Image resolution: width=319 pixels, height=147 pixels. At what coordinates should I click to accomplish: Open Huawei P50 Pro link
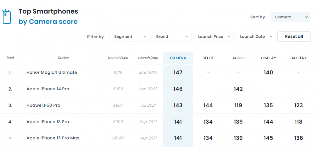[x=43, y=105]
